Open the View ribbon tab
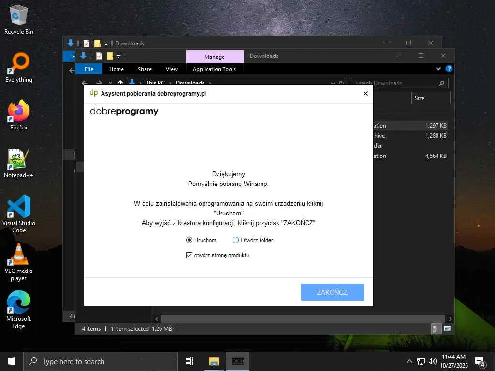 tap(172, 69)
